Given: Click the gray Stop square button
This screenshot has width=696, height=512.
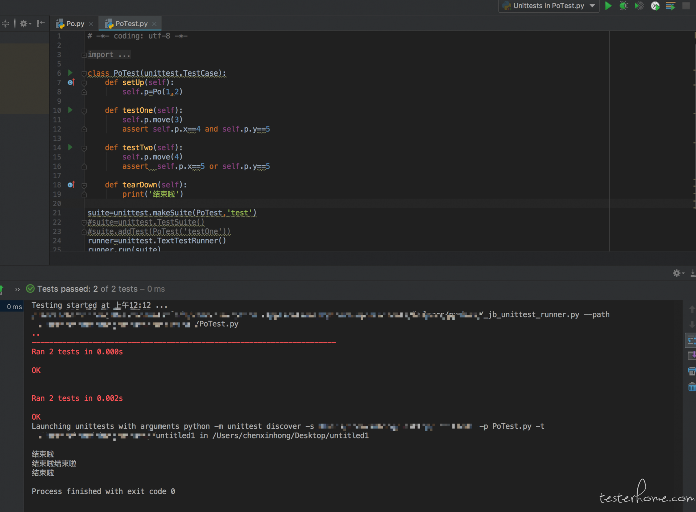Looking at the screenshot, I should [x=686, y=6].
